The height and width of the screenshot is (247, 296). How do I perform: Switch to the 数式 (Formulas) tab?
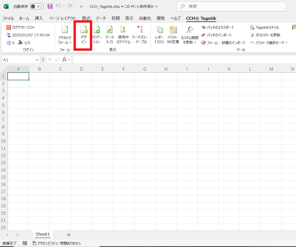86,18
